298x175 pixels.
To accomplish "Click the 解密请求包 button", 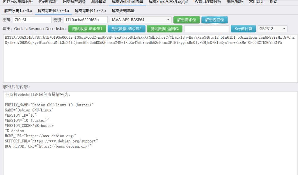I will click(187, 20).
